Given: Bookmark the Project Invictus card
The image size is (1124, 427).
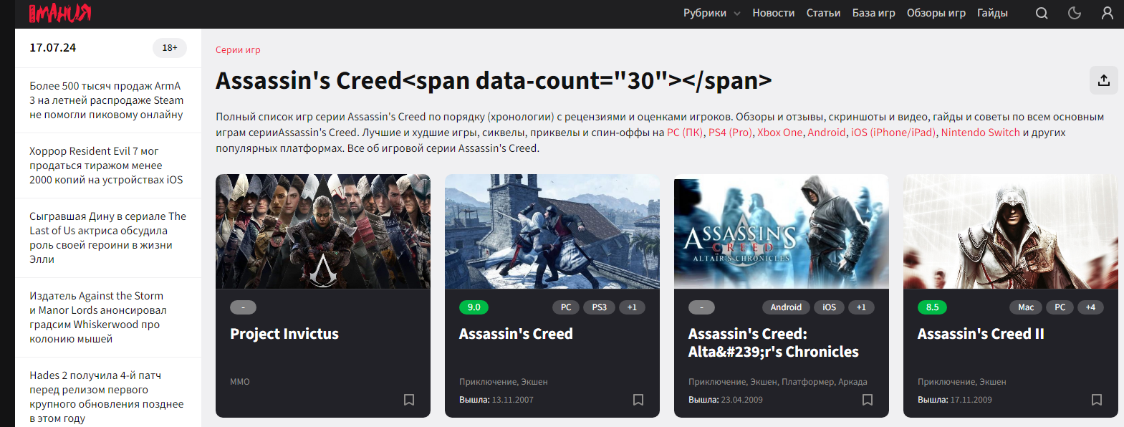Looking at the screenshot, I should click(409, 400).
